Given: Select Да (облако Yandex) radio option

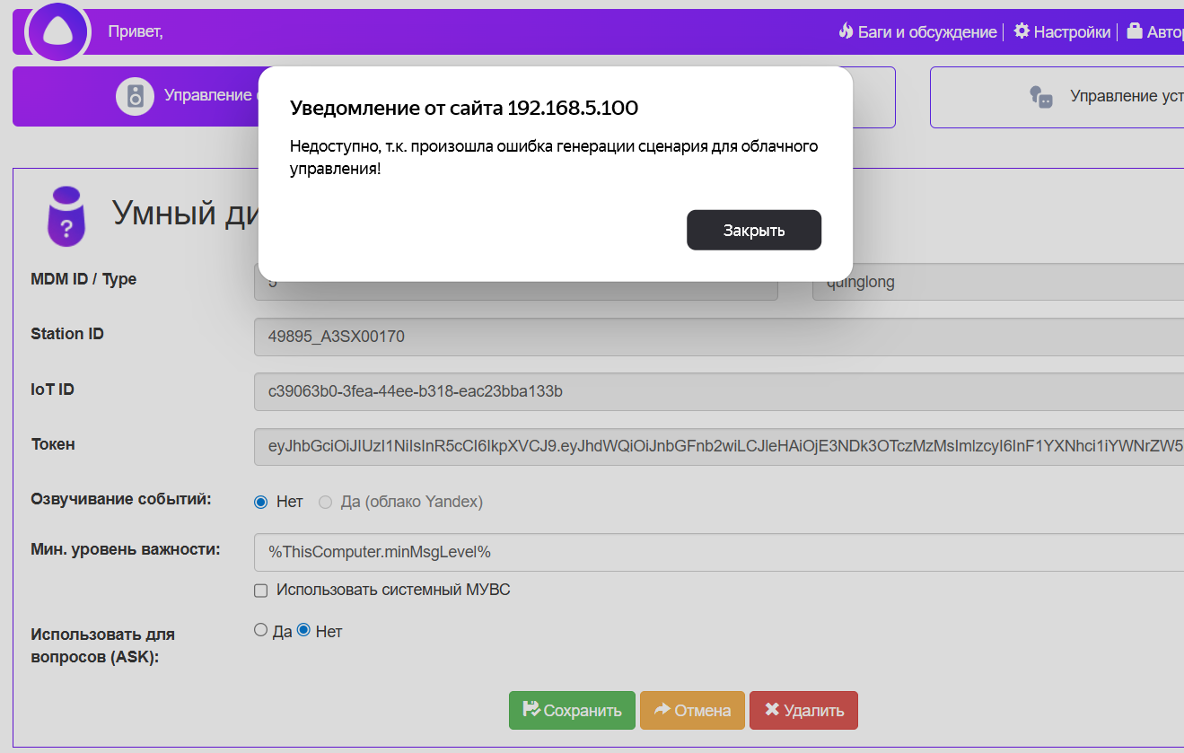Looking at the screenshot, I should click(326, 503).
